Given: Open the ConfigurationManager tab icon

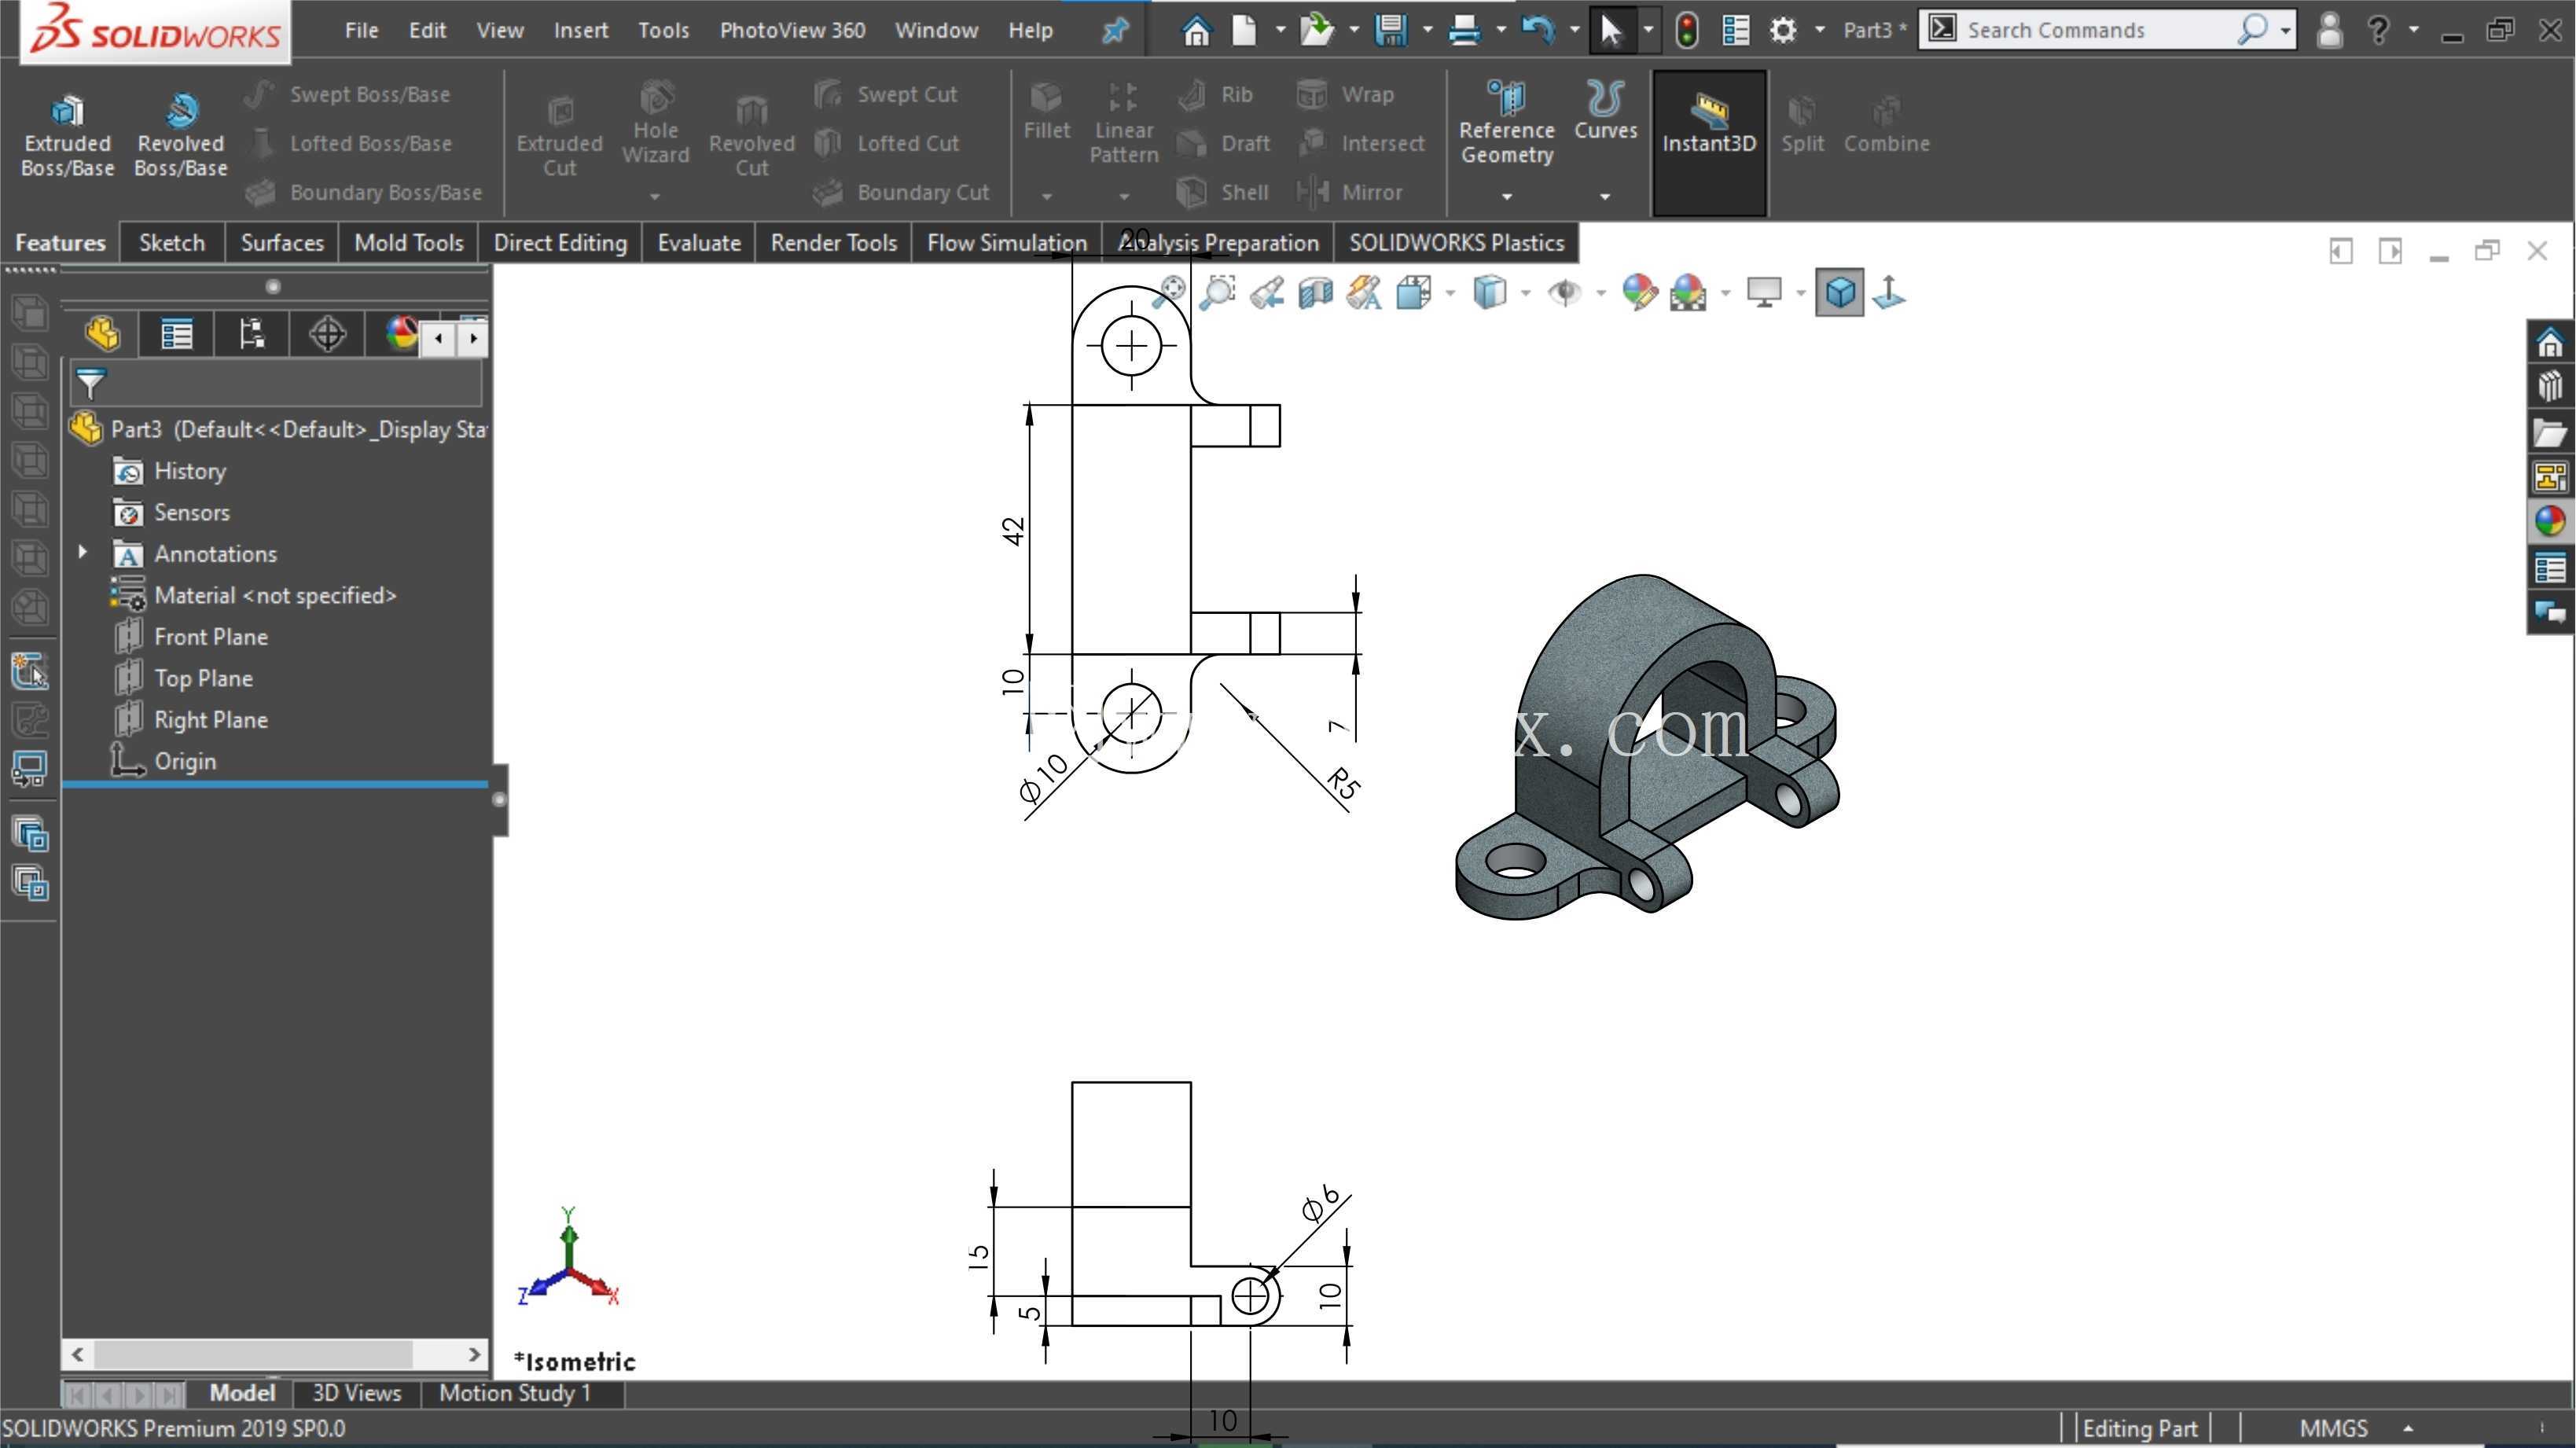Looking at the screenshot, I should click(252, 334).
